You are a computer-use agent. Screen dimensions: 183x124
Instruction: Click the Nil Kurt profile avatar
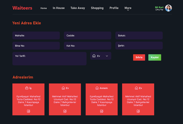click(x=168, y=8)
